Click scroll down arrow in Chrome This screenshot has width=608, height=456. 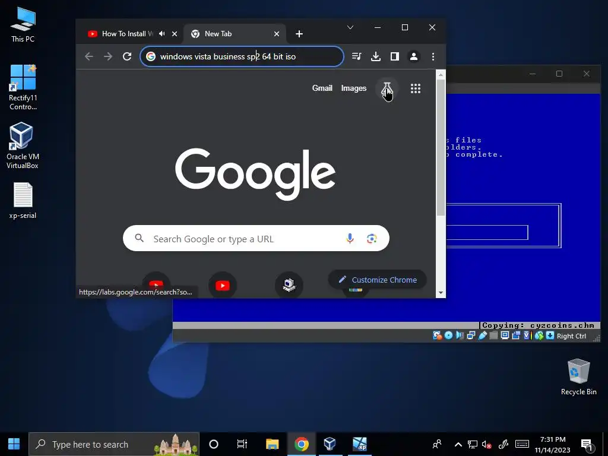click(441, 293)
